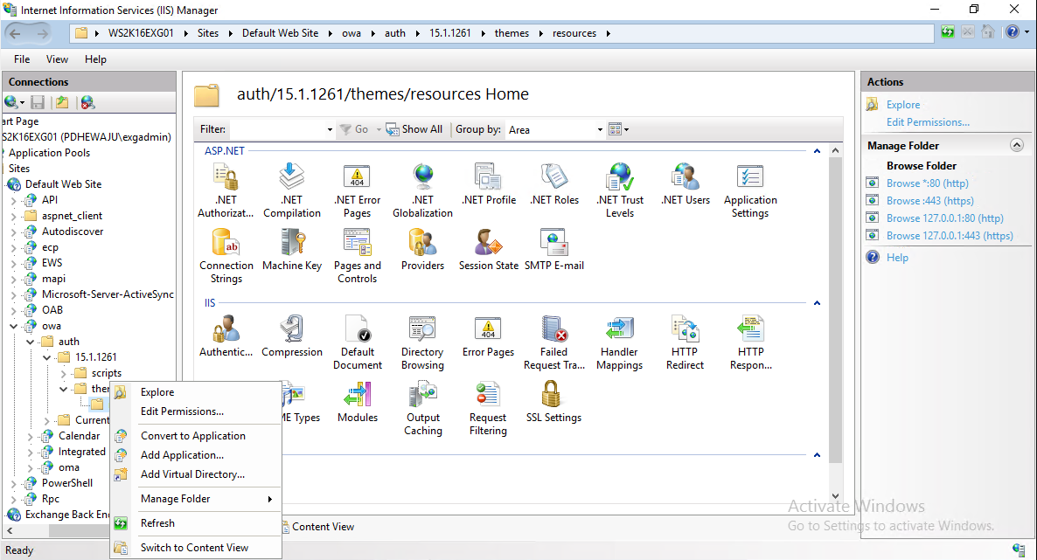Open the Compression feature
This screenshot has height=560, width=1037.
292,336
